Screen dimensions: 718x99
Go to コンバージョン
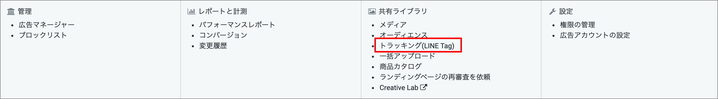click(x=223, y=35)
